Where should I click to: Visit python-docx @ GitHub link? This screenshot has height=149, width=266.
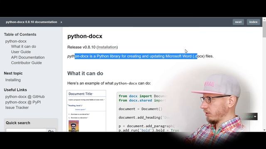point(25,96)
